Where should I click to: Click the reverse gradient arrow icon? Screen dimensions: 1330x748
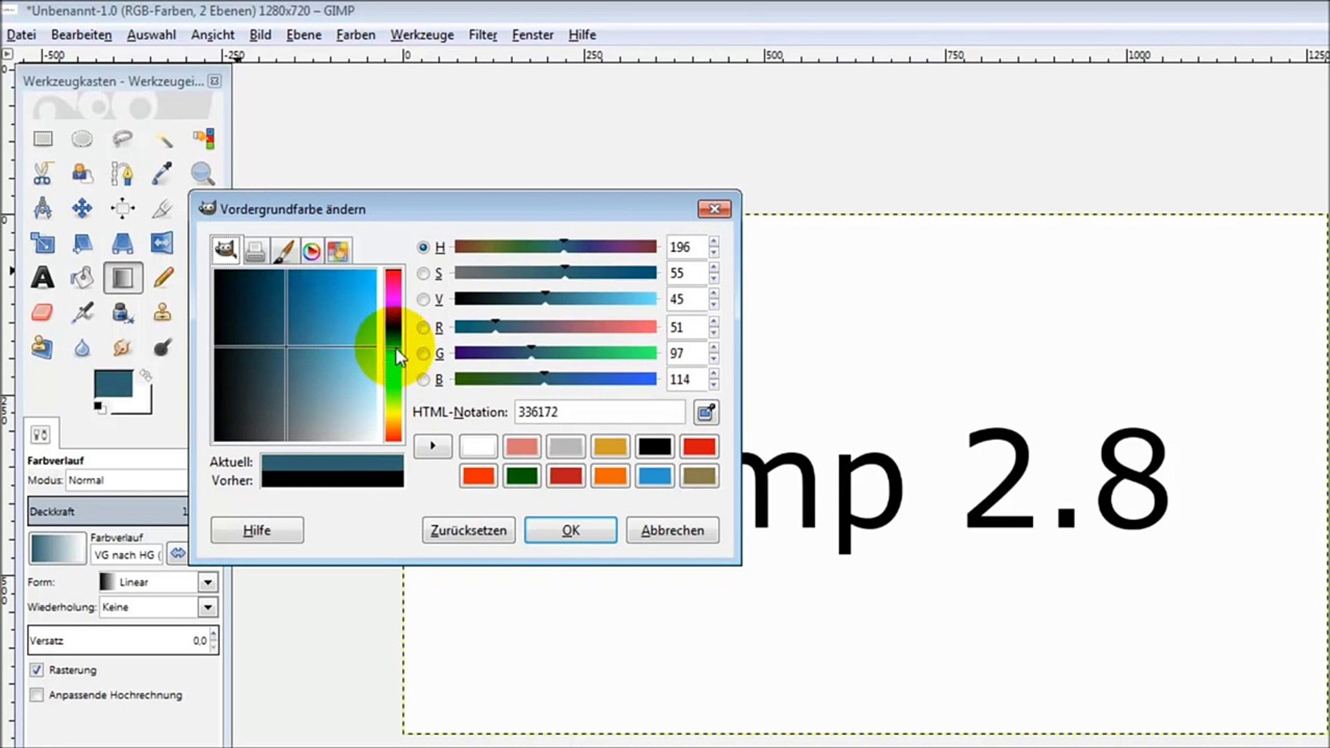pyautogui.click(x=178, y=553)
